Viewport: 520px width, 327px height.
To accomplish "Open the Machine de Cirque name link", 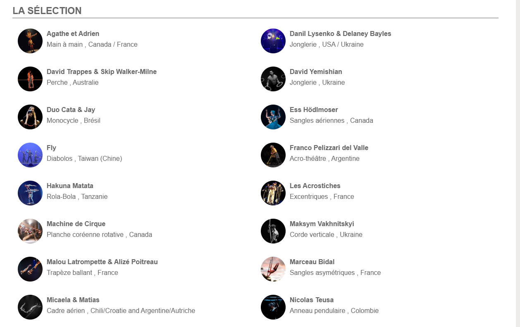I will [x=76, y=224].
